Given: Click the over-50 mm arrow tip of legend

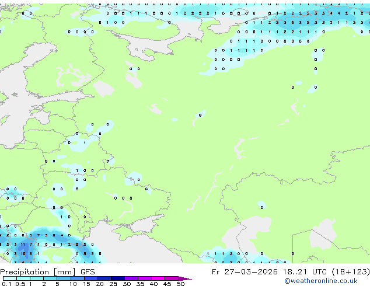Looking at the screenshot, I should (x=185, y=278).
